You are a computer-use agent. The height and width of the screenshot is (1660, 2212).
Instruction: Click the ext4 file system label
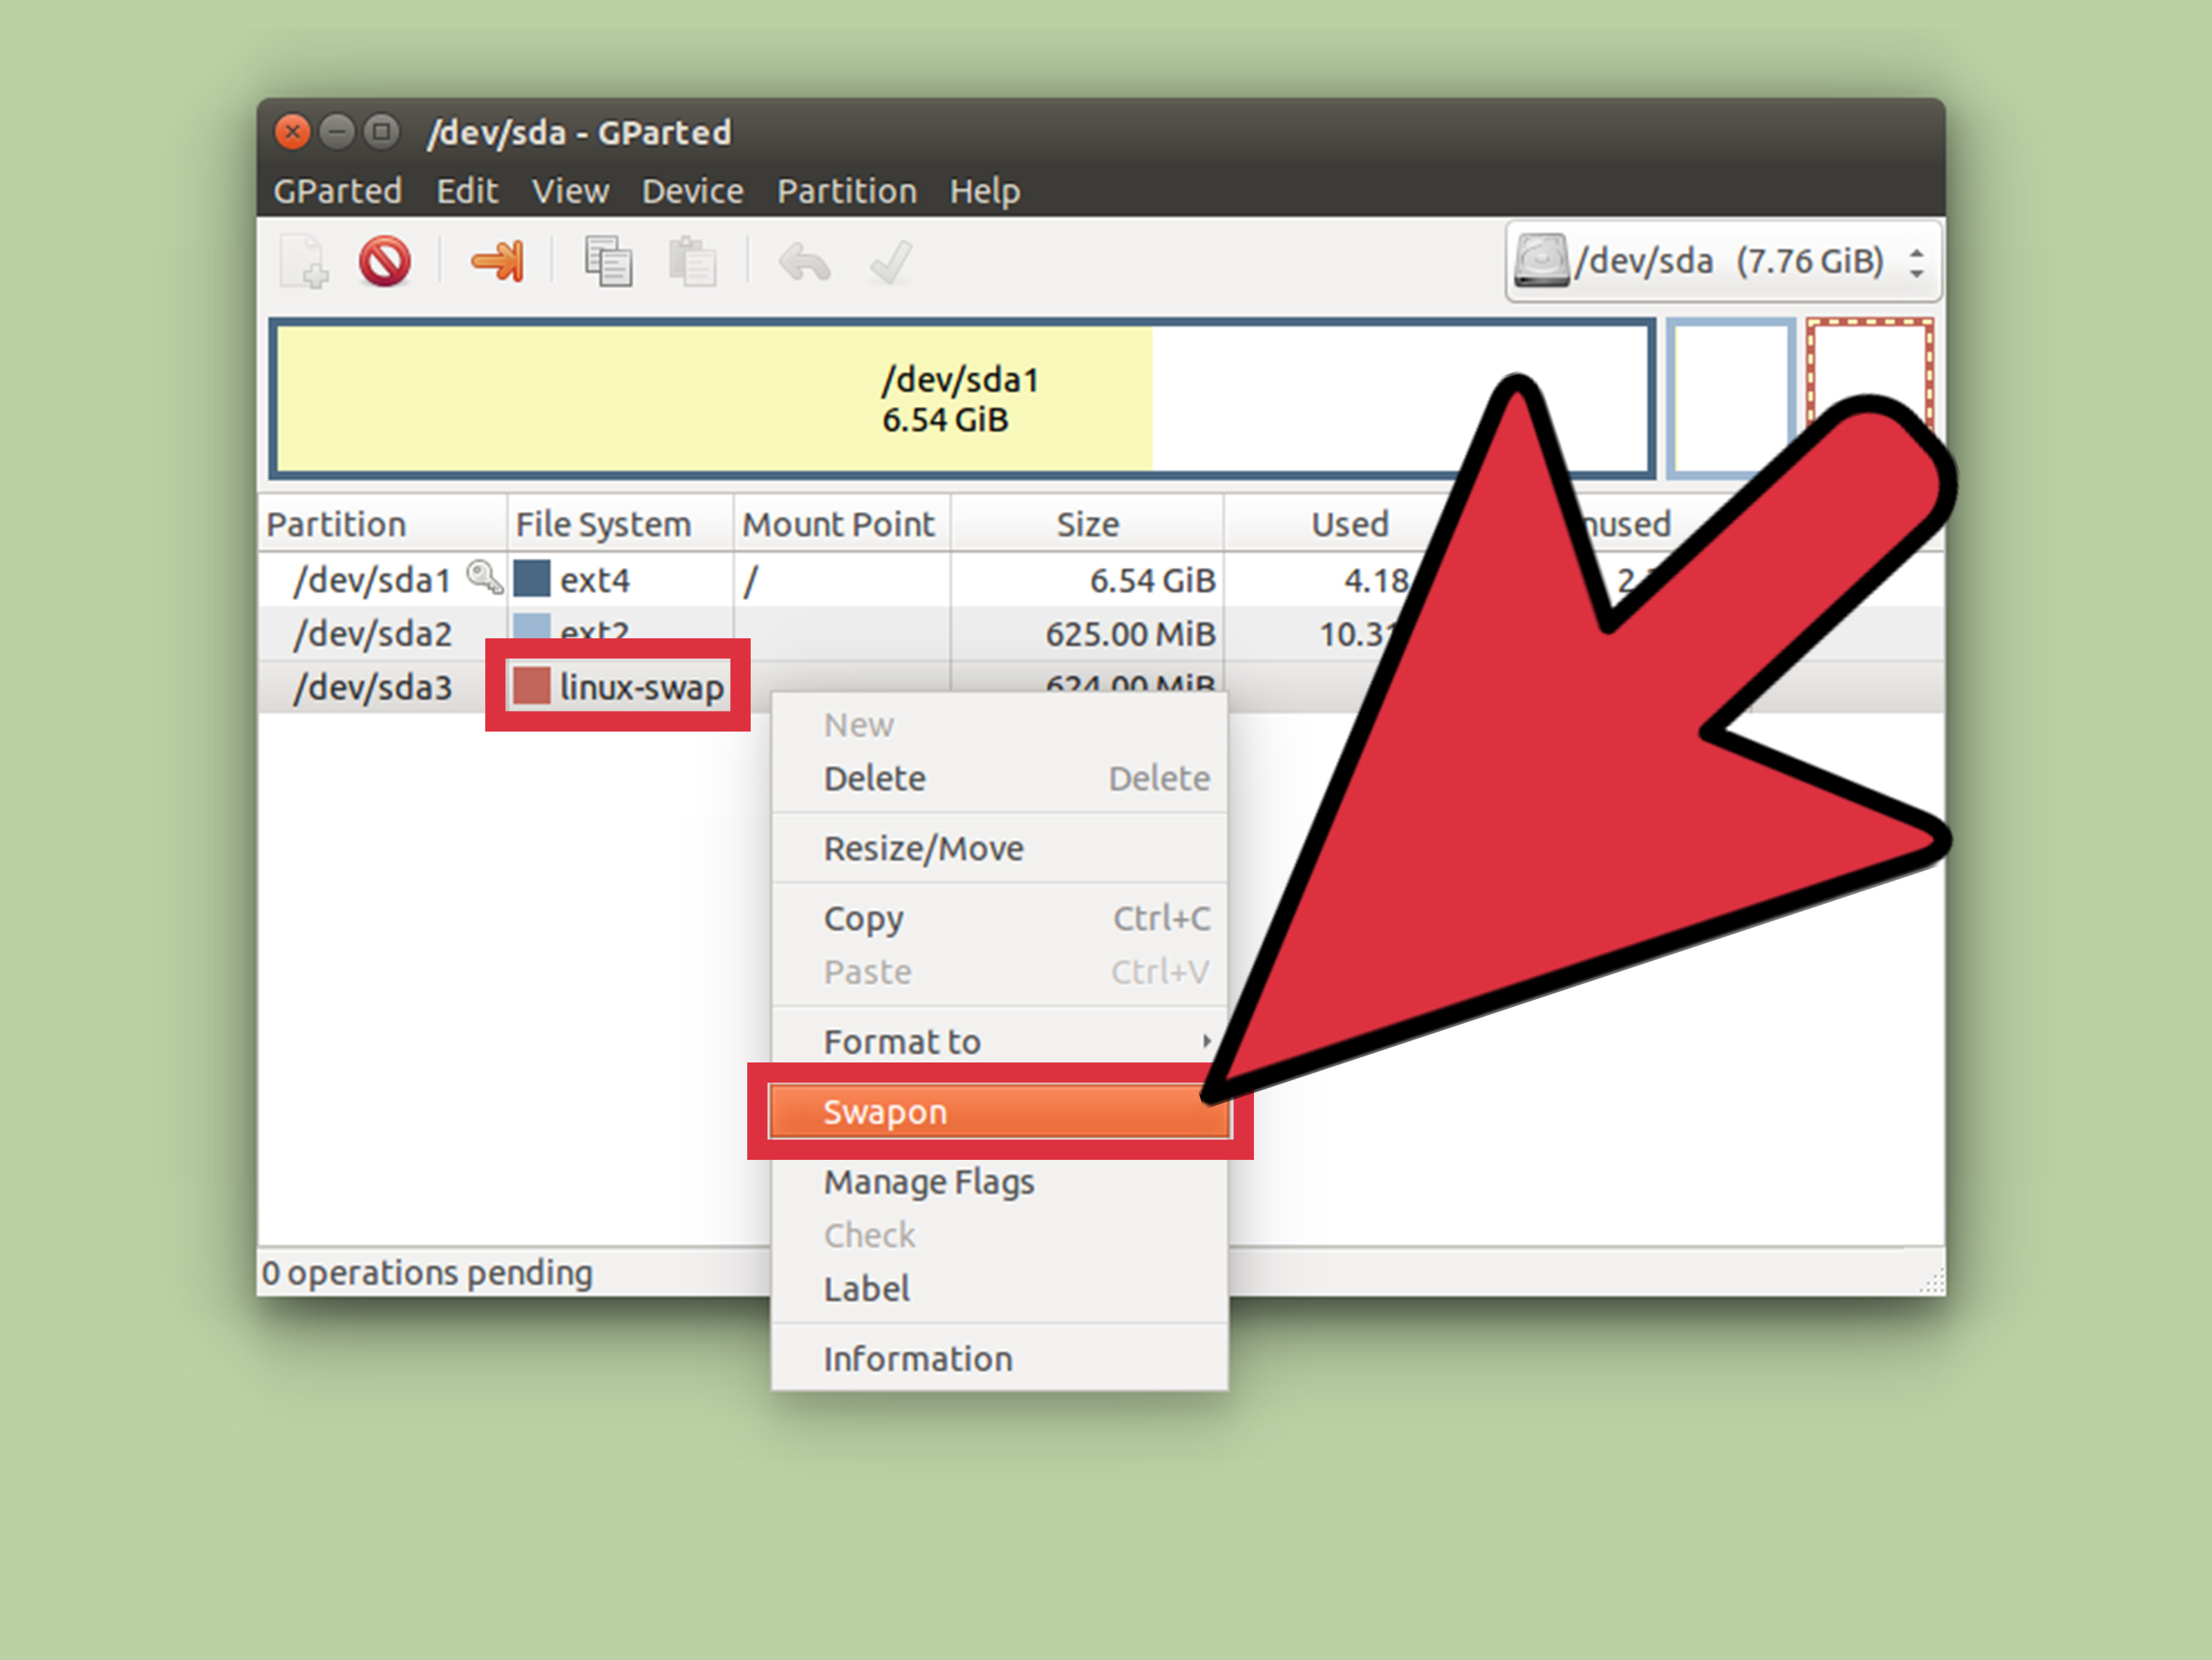[595, 580]
